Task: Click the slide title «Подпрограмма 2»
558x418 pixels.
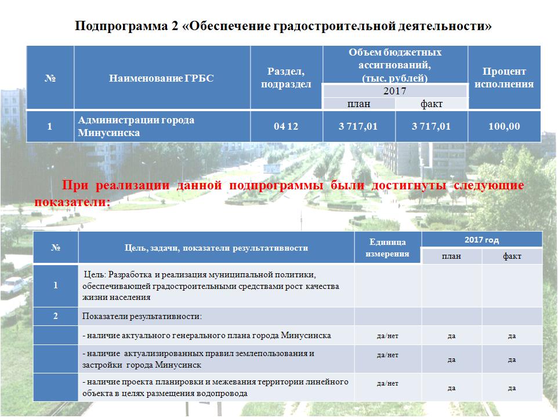Action: click(x=283, y=26)
